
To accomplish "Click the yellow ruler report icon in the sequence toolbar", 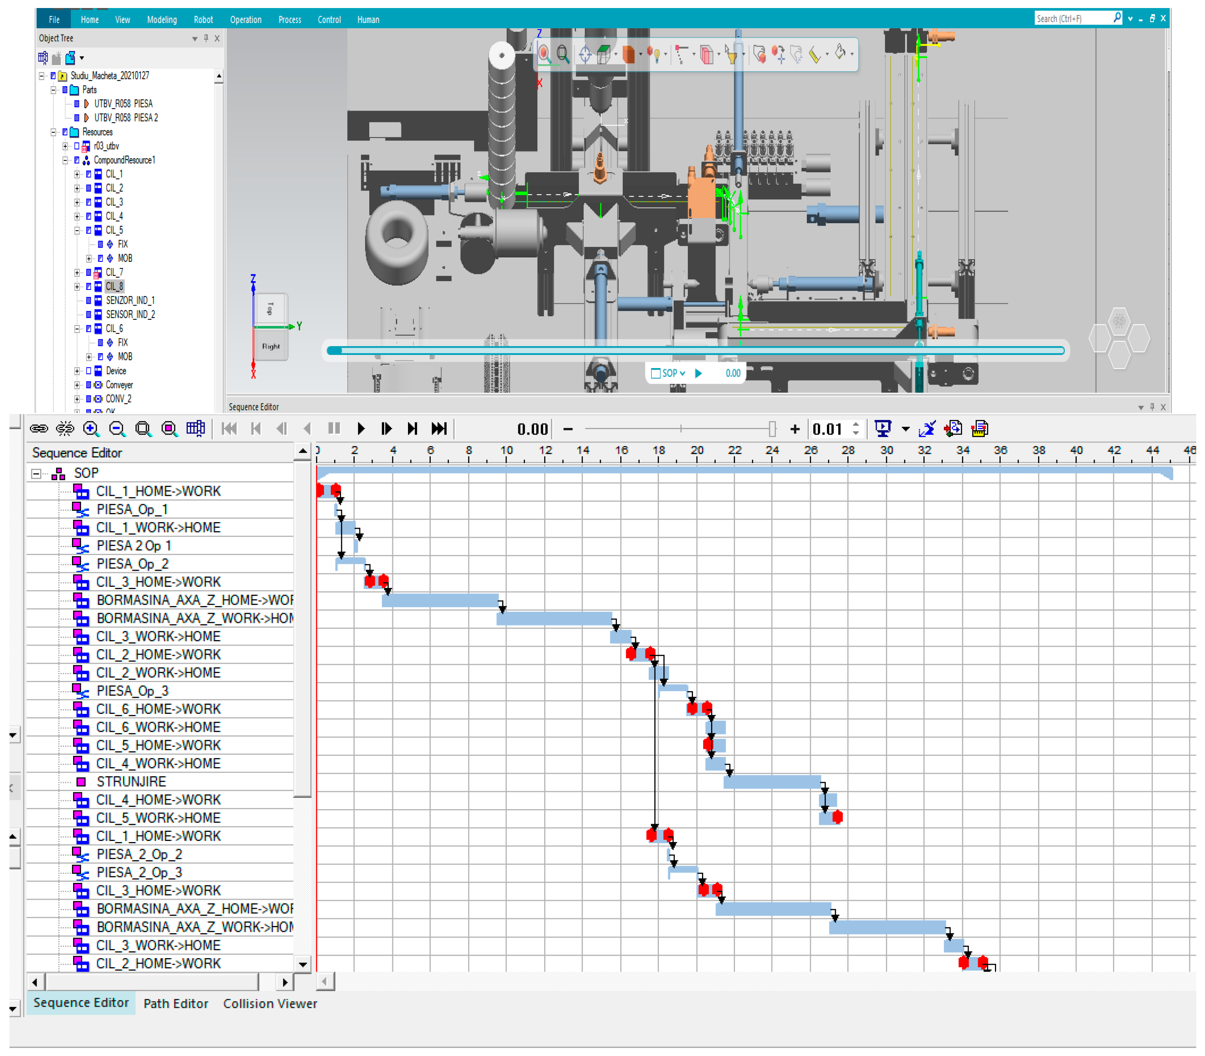I will pos(979,429).
